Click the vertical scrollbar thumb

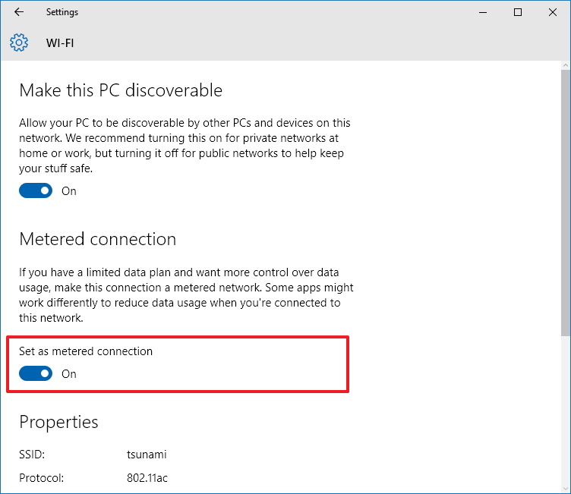point(565,203)
